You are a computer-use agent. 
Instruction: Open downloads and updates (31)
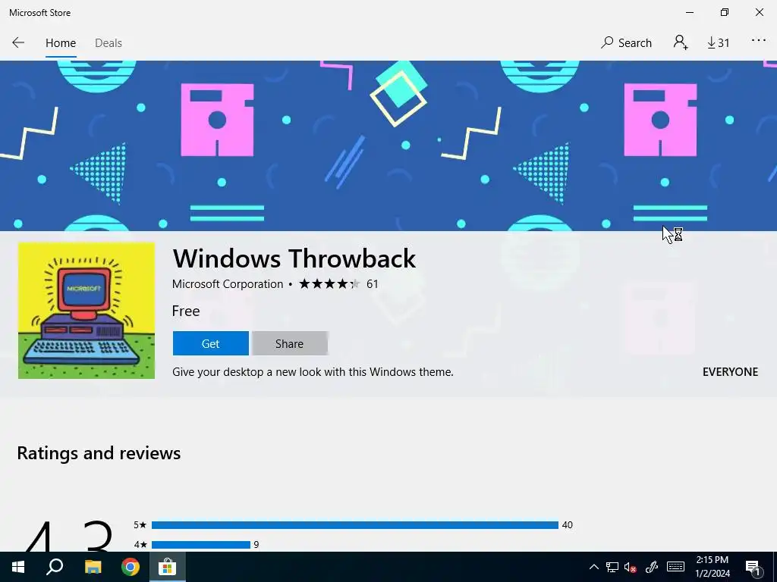(718, 43)
